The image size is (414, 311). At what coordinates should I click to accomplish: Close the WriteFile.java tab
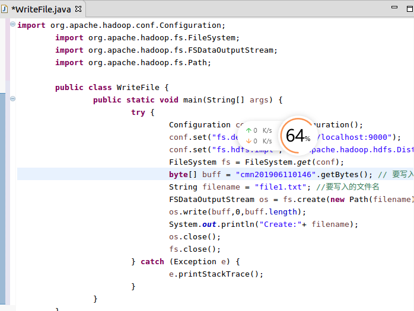pyautogui.click(x=78, y=9)
